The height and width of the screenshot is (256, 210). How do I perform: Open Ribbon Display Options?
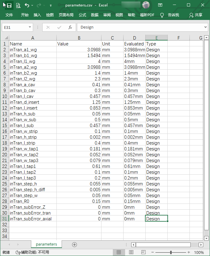coord(160,5)
